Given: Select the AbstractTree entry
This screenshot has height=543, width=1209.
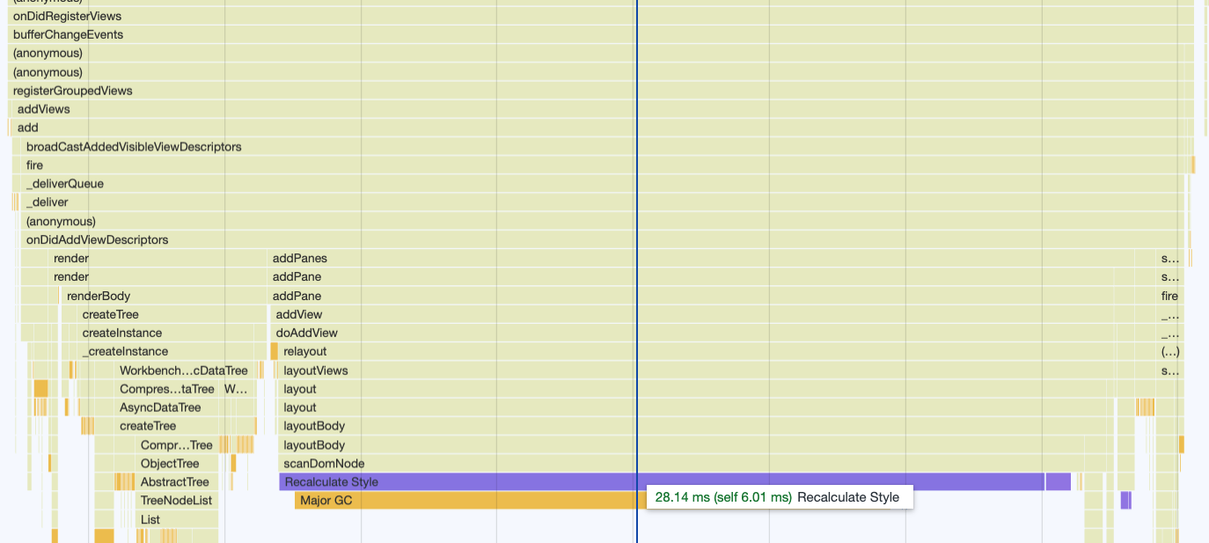Looking at the screenshot, I should coord(174,481).
